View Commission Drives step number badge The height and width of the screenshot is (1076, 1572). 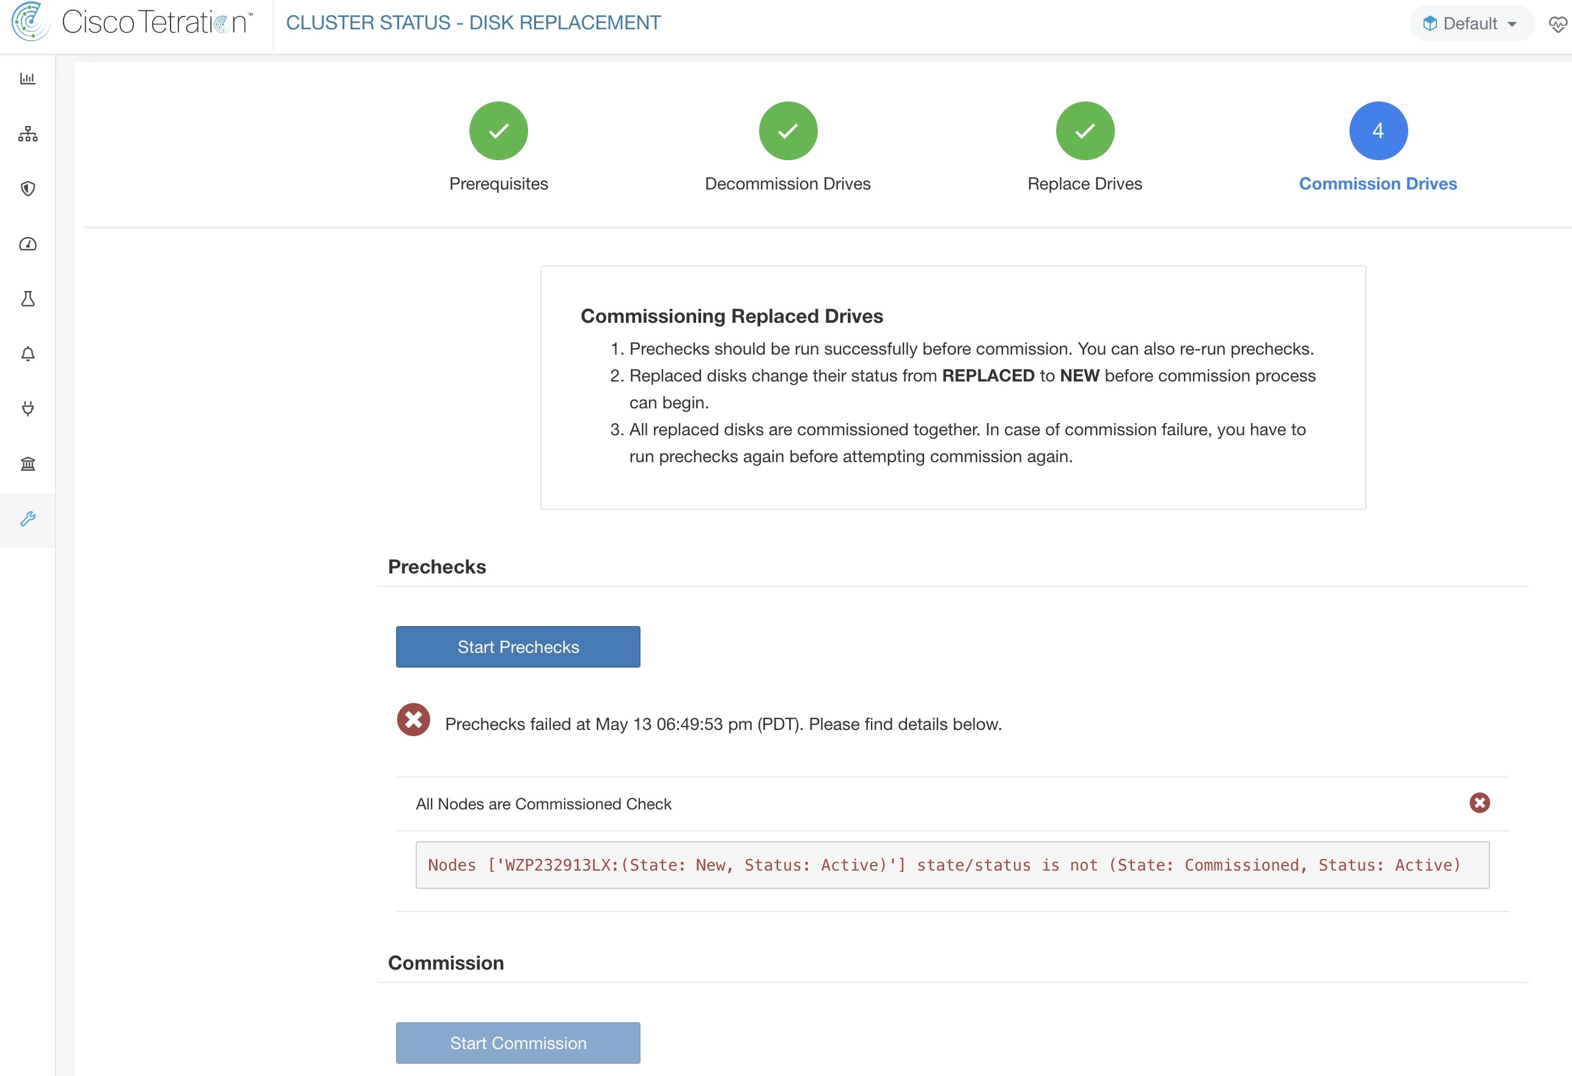click(1377, 130)
